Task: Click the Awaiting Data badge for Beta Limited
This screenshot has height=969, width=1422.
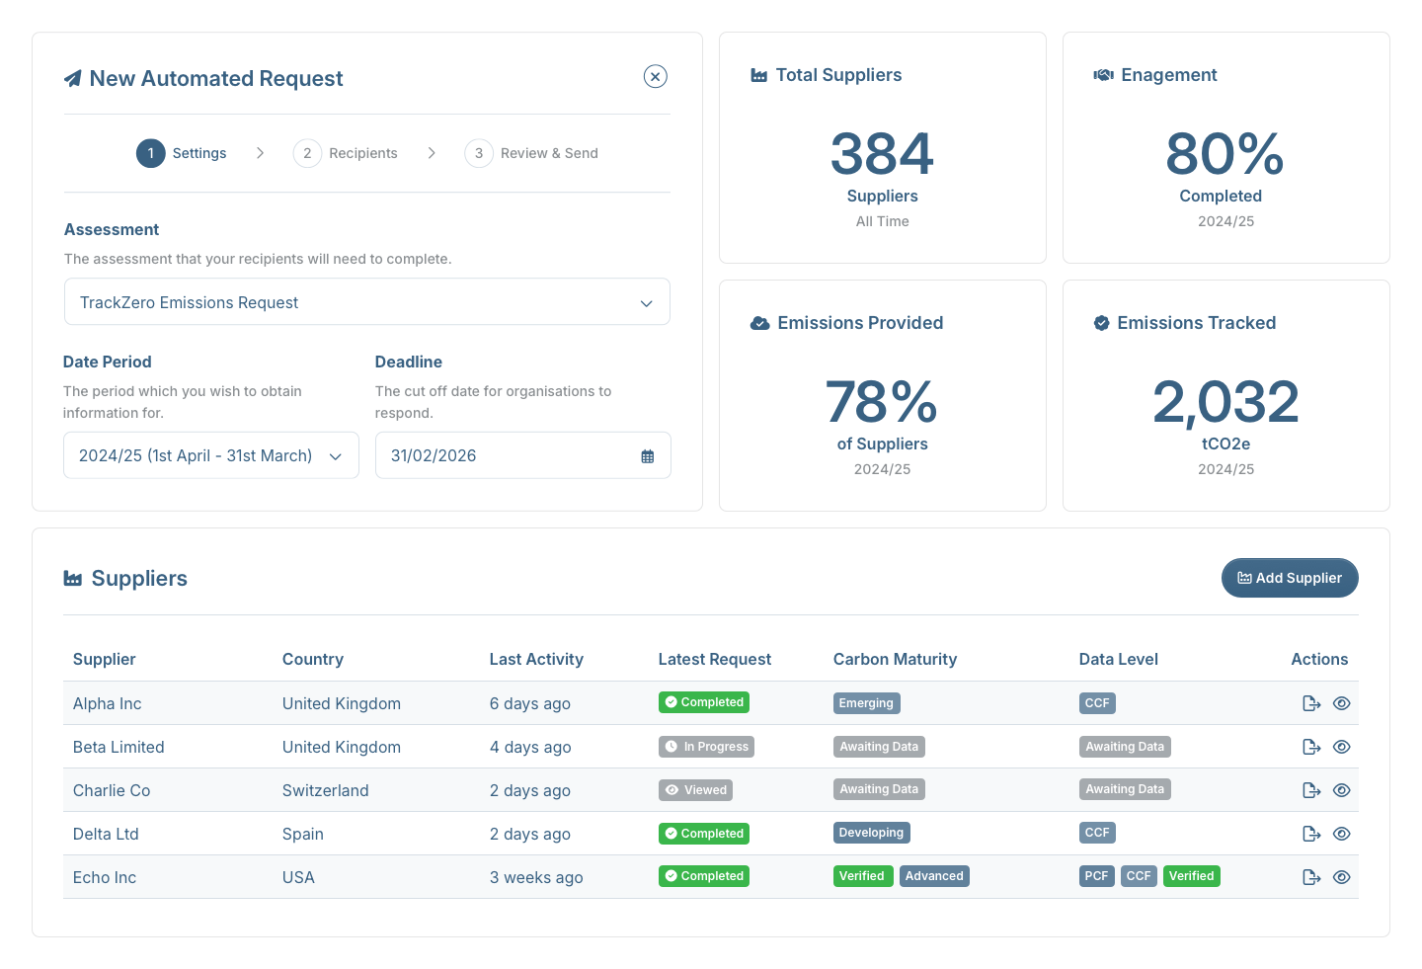Action: (879, 746)
